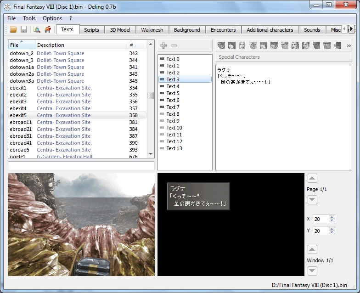The image size is (360, 293).
Task: Click the Selphie portrait, fifth in row
Action: (x=264, y=45)
